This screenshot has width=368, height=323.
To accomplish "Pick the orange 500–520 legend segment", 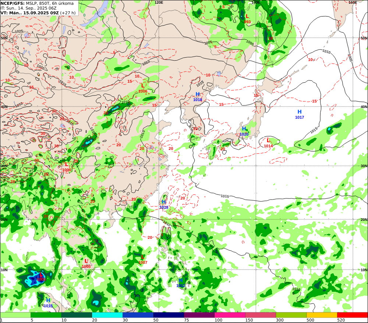I will coord(322,315).
